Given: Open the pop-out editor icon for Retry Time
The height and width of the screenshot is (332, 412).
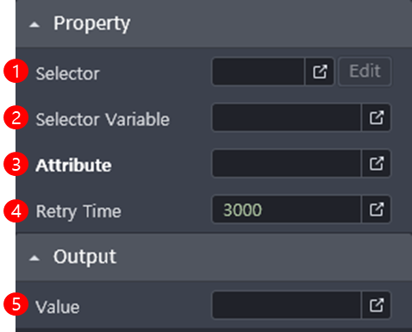Looking at the screenshot, I should (x=376, y=210).
